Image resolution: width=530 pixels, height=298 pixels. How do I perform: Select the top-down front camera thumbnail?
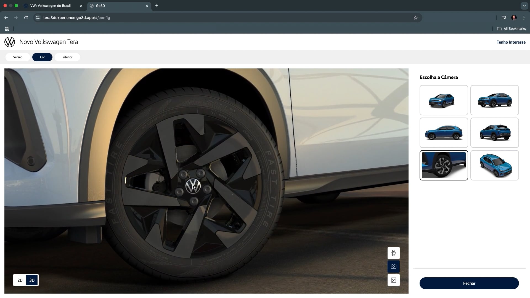click(x=494, y=165)
